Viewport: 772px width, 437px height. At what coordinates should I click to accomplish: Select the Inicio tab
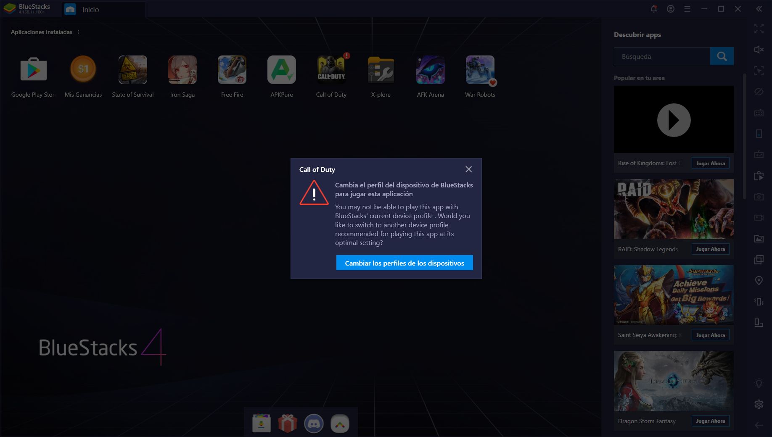[x=104, y=9]
